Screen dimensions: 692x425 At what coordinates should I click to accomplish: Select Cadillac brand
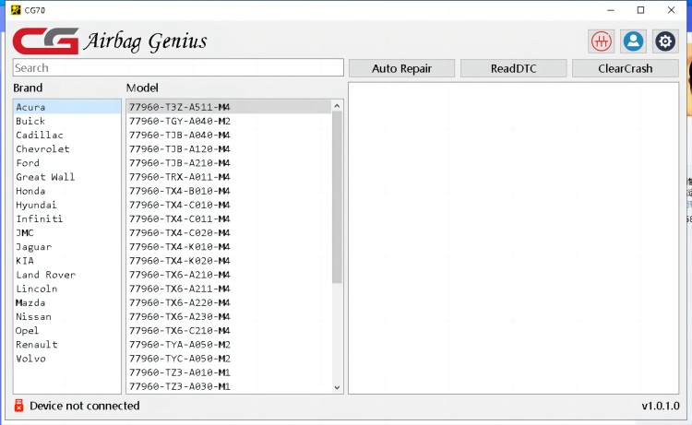(x=67, y=135)
